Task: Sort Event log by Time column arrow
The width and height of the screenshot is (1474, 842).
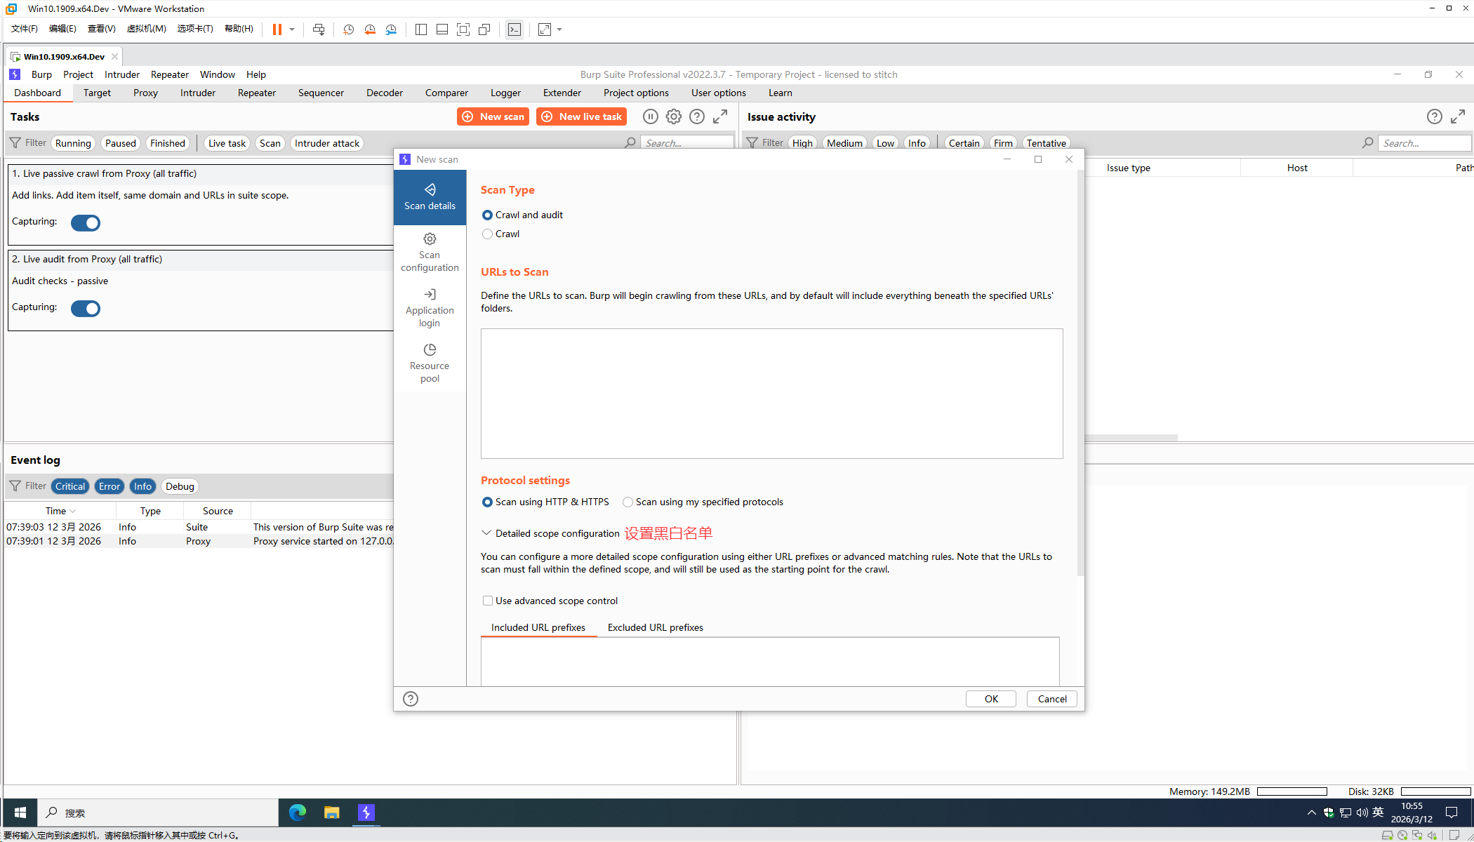Action: (x=73, y=512)
